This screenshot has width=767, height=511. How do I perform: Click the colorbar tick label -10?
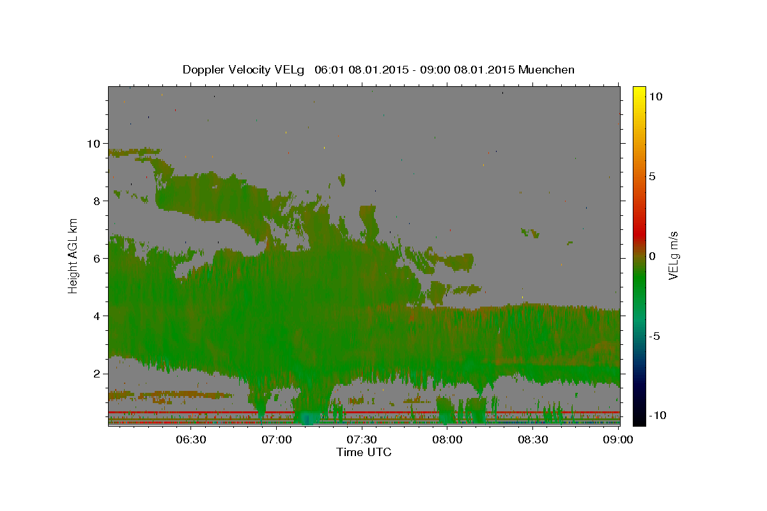(x=658, y=415)
